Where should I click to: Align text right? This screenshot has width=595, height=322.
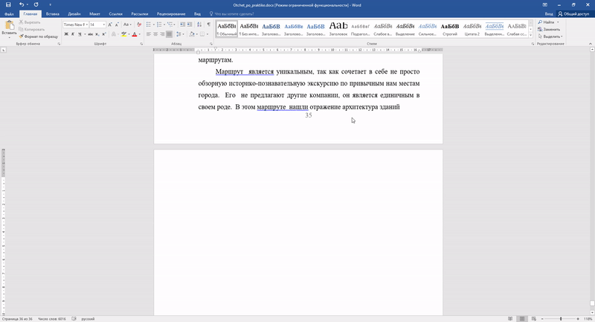162,34
